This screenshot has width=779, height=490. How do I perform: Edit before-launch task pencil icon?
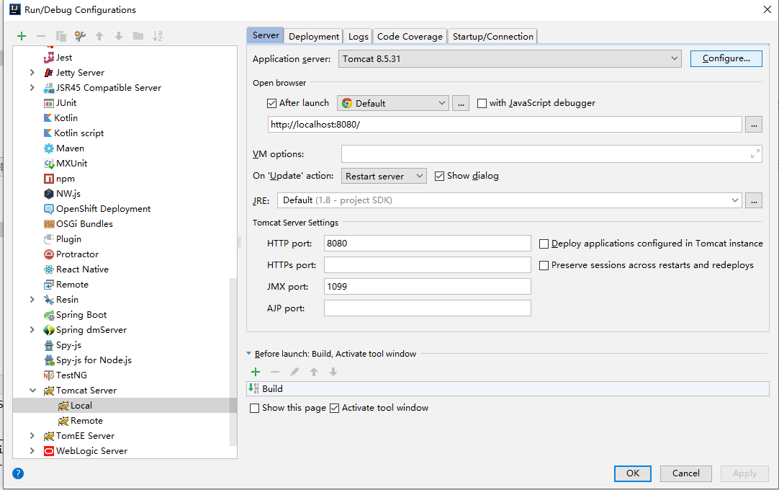[294, 372]
